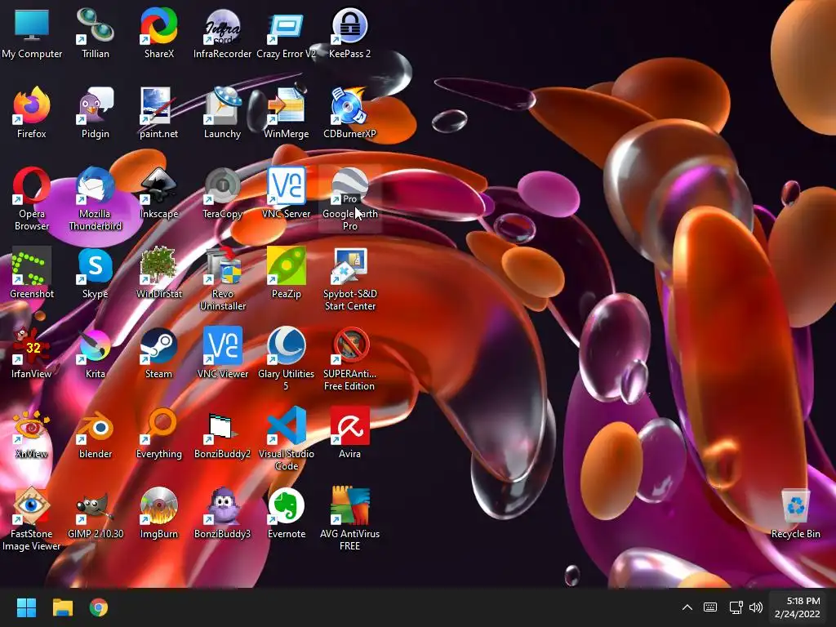Open the clock showing 5:18 PM

tap(798, 607)
